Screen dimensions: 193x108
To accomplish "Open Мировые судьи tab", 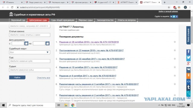I will 86,20.
